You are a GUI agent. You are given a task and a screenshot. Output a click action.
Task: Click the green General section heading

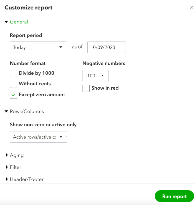[x=19, y=22]
